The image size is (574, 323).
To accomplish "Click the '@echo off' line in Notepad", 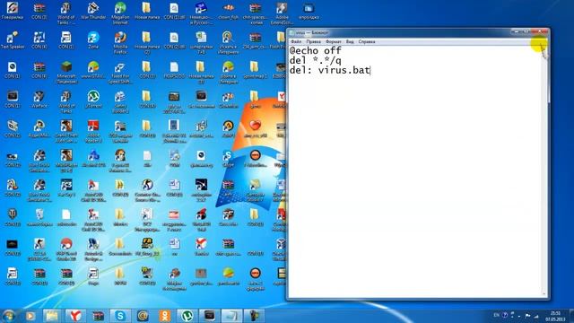I will 315,50.
